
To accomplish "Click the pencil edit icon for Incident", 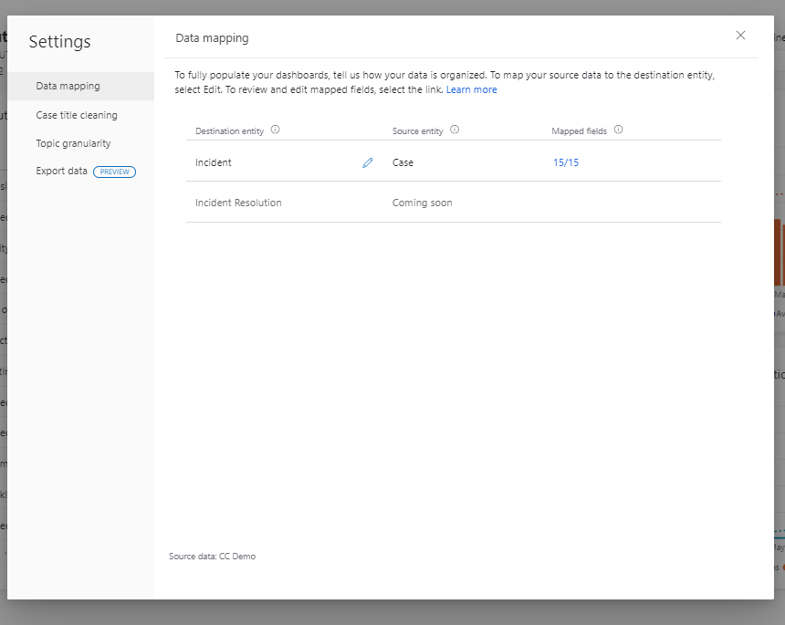I will [x=368, y=162].
